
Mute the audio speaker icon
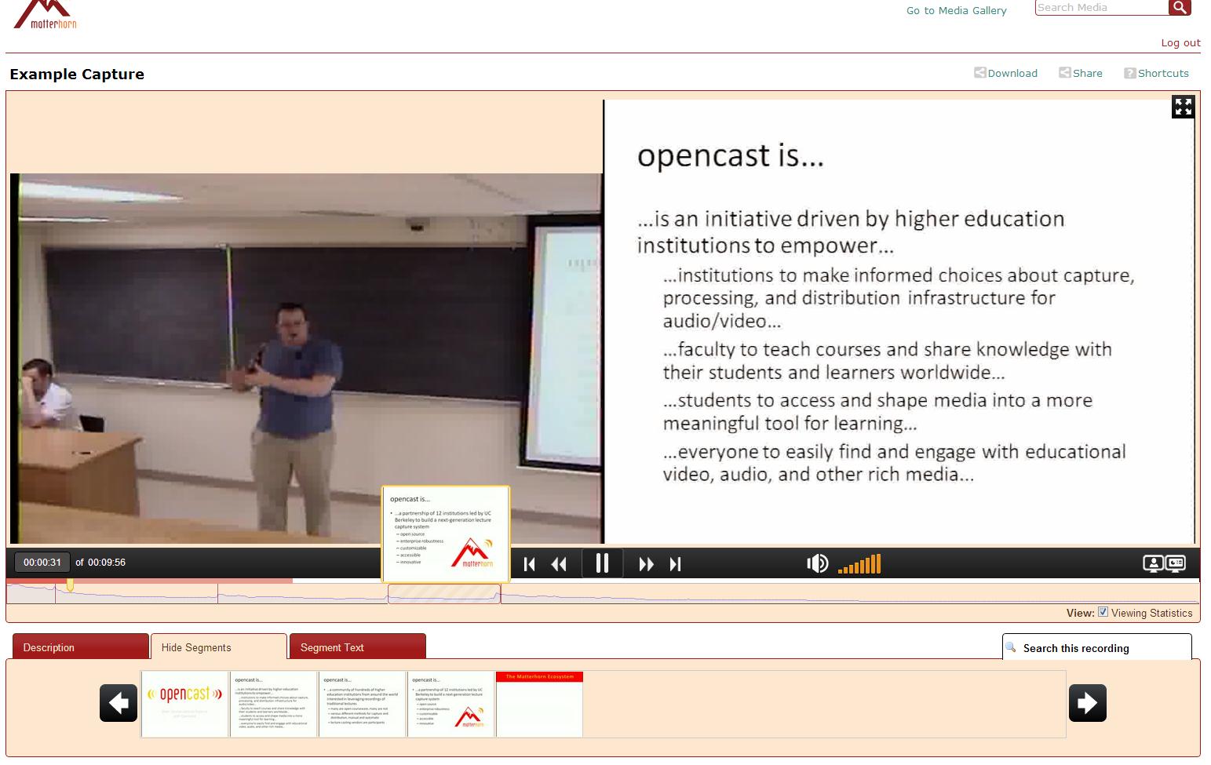(817, 563)
